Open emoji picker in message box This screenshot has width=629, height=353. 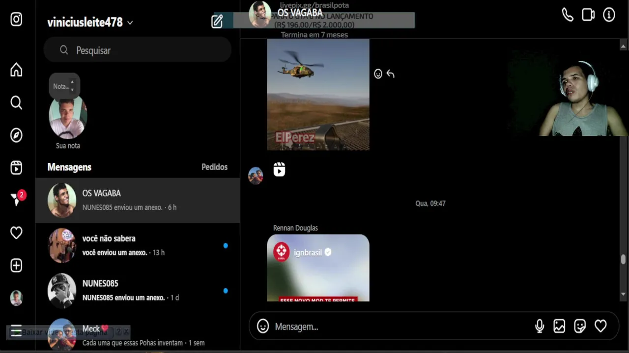pyautogui.click(x=263, y=326)
